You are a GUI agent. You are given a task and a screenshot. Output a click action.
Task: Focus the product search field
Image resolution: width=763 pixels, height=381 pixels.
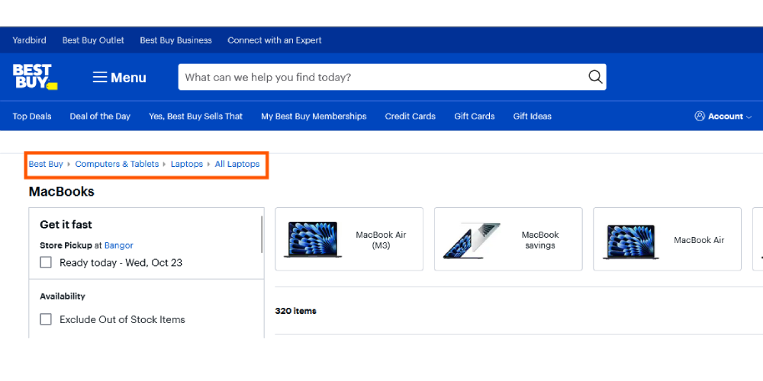381,77
